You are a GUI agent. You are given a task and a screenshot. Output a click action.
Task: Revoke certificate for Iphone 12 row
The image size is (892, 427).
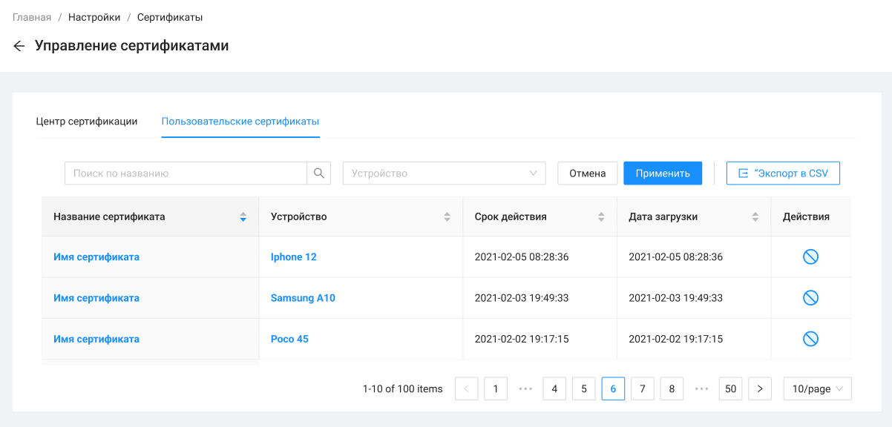coord(810,257)
